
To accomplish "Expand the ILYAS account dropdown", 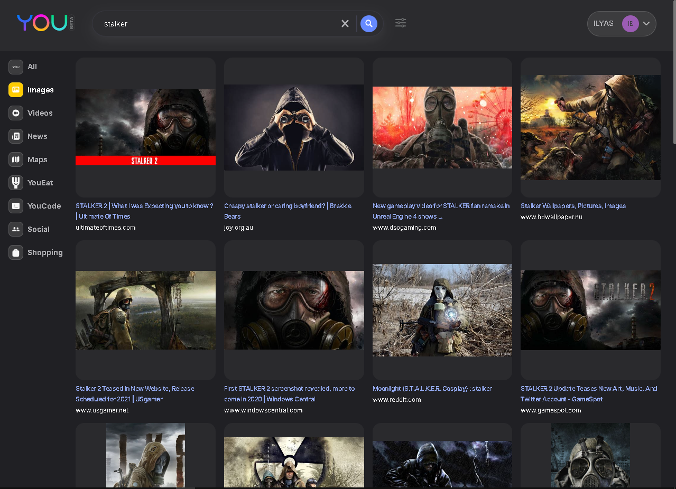I will 646,24.
